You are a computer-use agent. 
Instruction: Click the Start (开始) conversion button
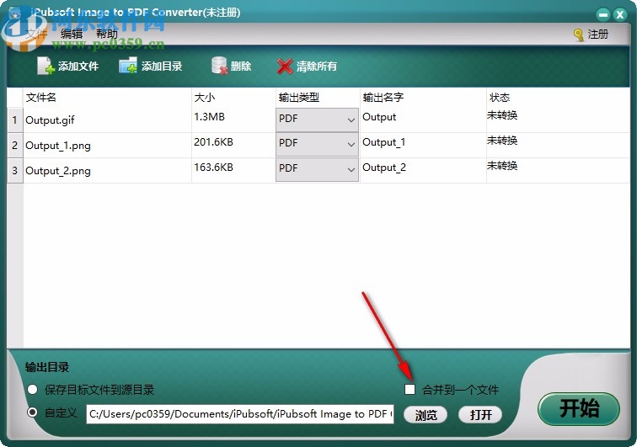click(x=579, y=408)
